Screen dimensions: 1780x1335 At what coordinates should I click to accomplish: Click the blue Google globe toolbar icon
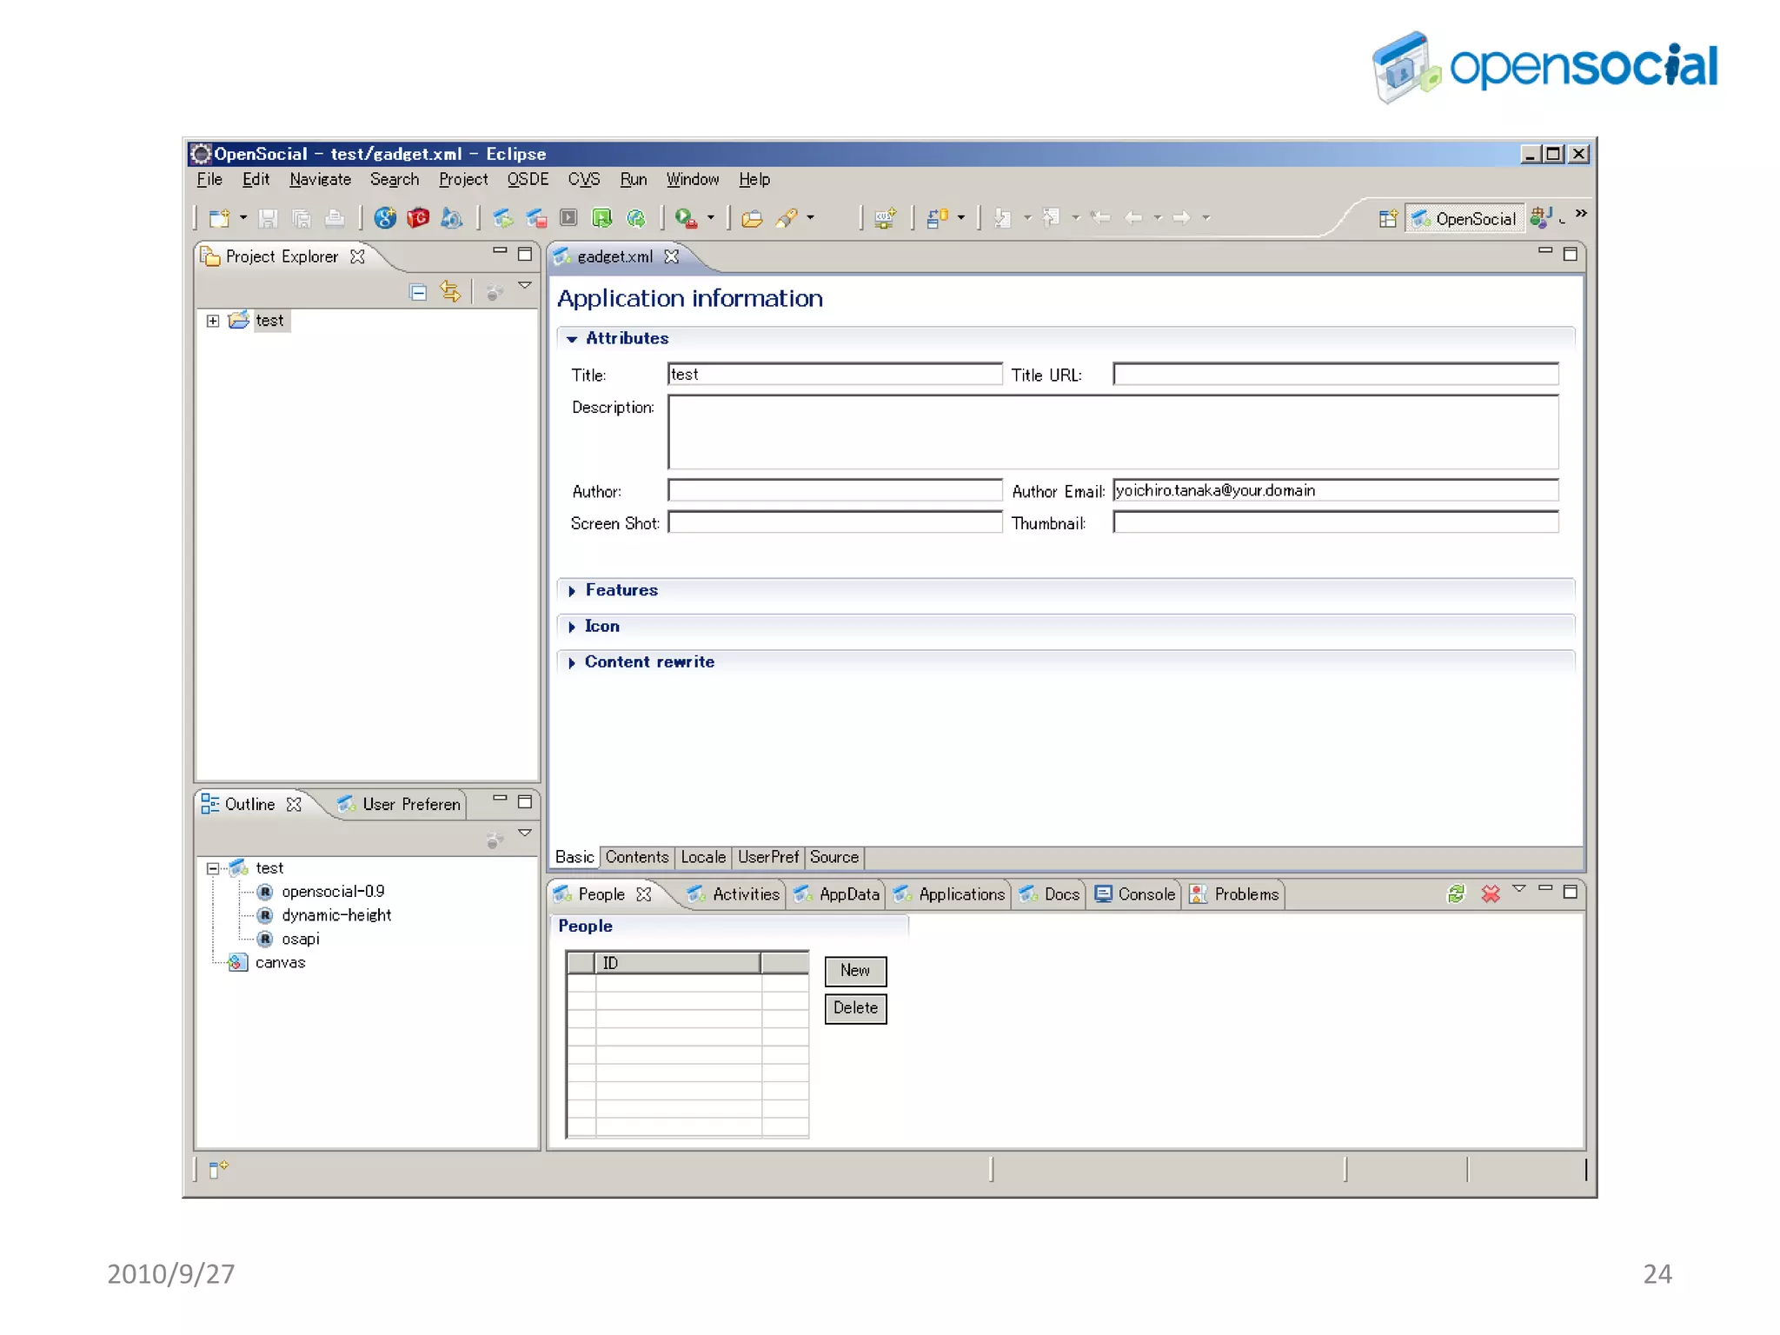click(385, 217)
